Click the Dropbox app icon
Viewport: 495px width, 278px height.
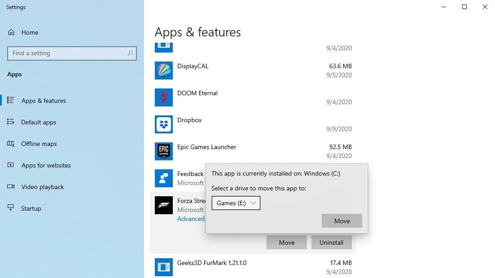point(163,124)
